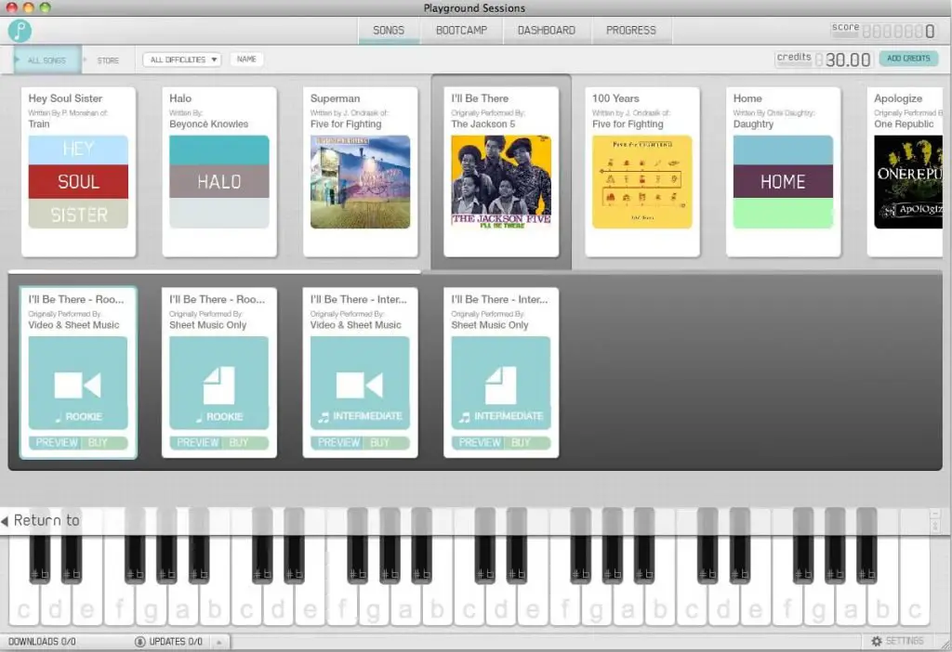
Task: Click the "Return to" label above the piano
Action: [x=46, y=520]
